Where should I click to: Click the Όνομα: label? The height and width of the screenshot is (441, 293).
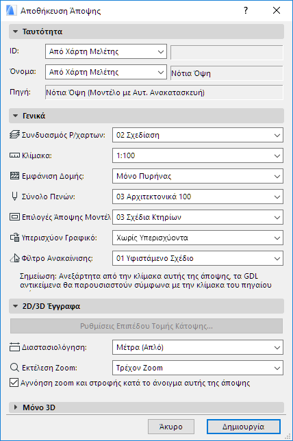tap(23, 71)
